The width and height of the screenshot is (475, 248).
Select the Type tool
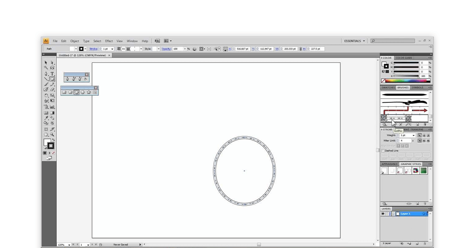(x=52, y=73)
